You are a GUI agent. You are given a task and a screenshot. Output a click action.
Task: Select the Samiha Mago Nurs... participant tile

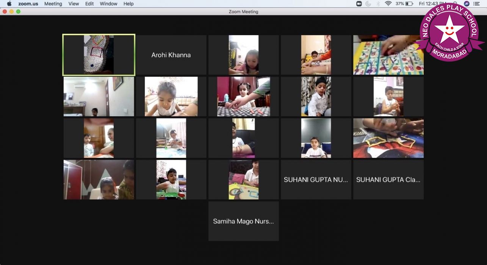point(244,221)
